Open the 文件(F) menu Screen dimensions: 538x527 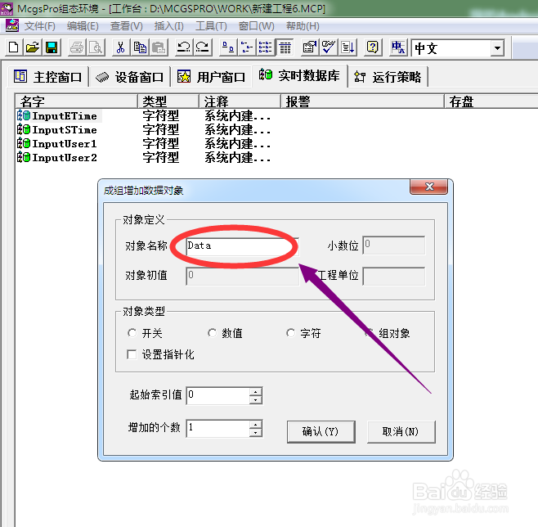coord(39,26)
